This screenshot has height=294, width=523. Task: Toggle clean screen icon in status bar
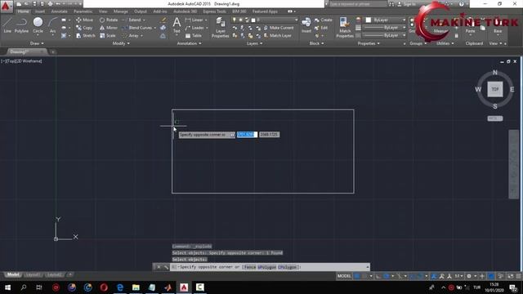pyautogui.click(x=510, y=276)
